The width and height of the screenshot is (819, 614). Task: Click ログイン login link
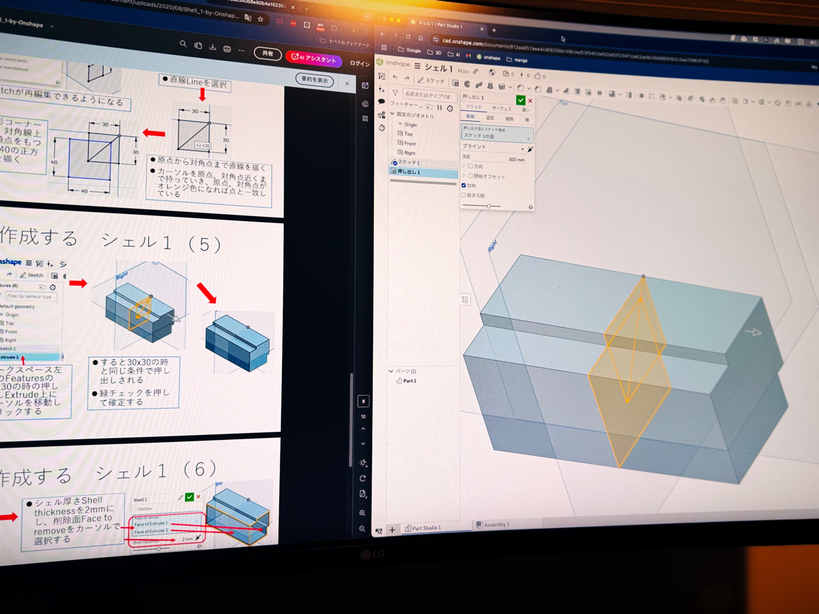(360, 63)
